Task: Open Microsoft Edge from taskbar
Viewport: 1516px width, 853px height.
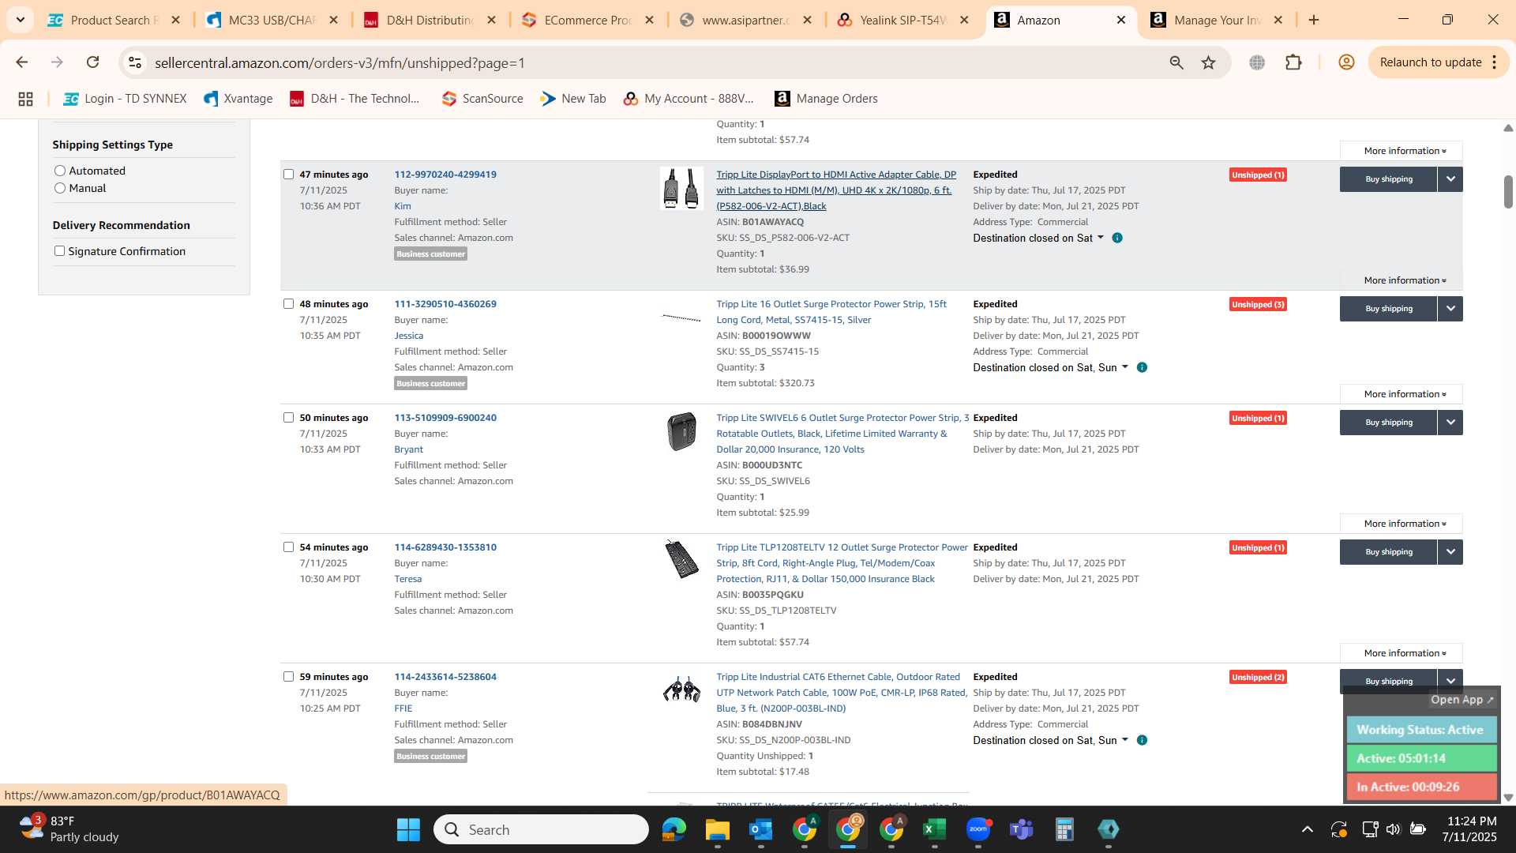Action: click(x=674, y=829)
